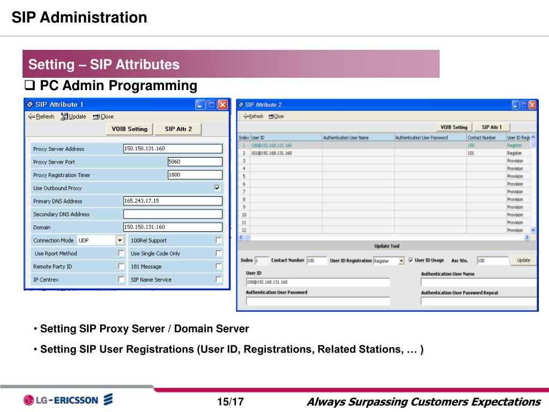The width and height of the screenshot is (549, 412).
Task: Click Proxy Server Address field
Action: (173, 149)
